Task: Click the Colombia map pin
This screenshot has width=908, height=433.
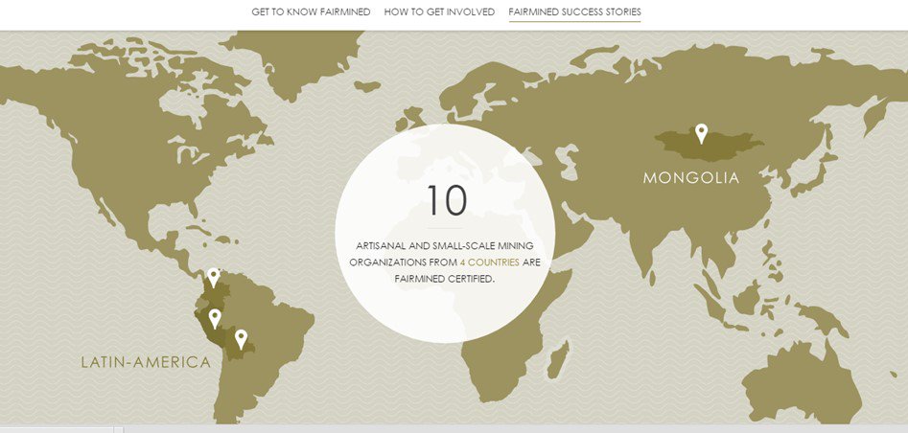Action: point(214,278)
